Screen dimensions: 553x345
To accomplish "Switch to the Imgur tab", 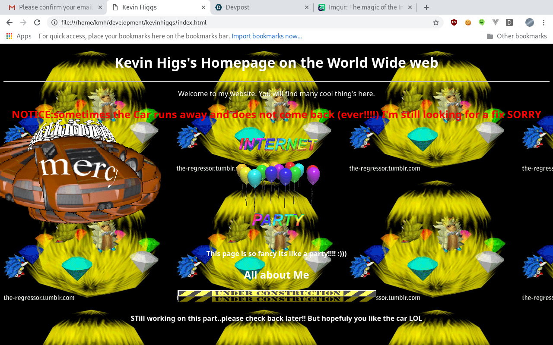I will (x=365, y=7).
